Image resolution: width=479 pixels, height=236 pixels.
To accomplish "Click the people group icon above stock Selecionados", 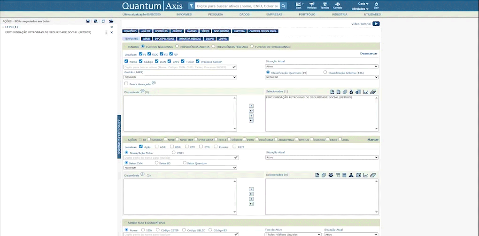I will (x=331, y=175).
